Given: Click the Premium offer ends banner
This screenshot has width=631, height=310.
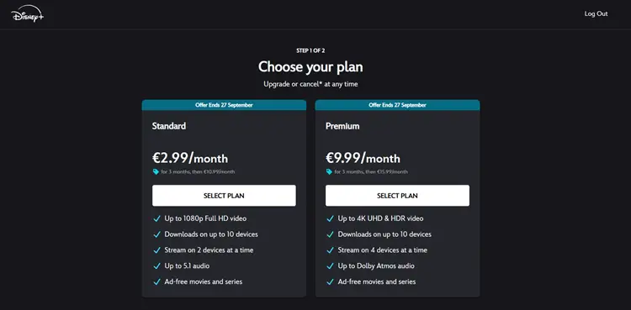Looking at the screenshot, I should click(397, 105).
